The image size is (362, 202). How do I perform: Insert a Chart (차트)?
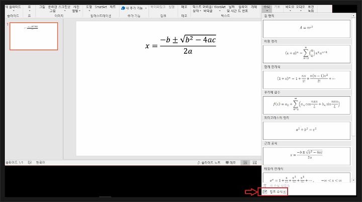[113, 7]
